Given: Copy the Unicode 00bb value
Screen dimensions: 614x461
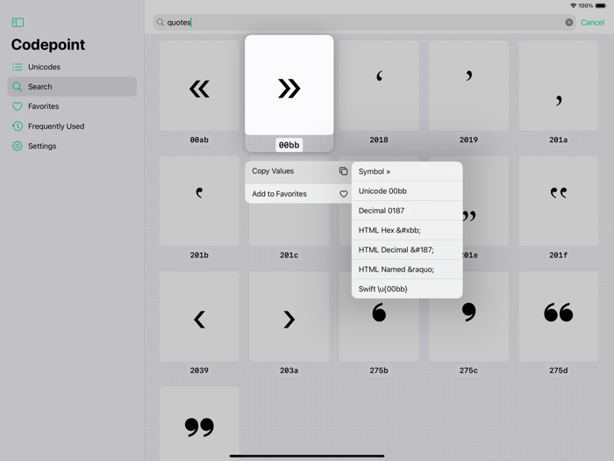Looking at the screenshot, I should click(407, 191).
